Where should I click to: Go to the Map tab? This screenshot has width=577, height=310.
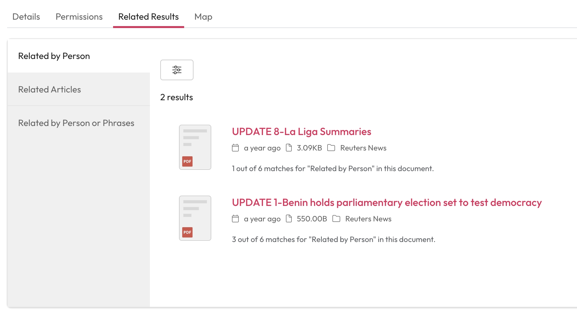pyautogui.click(x=203, y=17)
